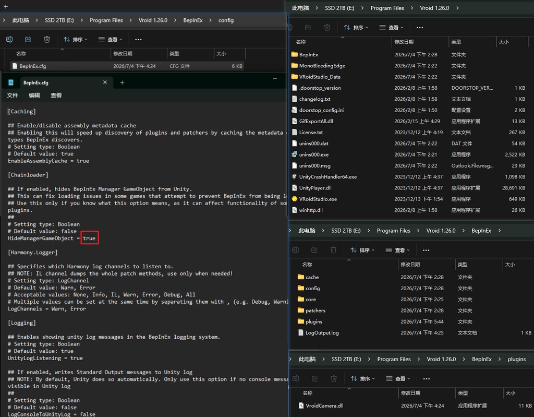Image resolution: width=534 pixels, height=417 pixels.
Task: Select the unins000.exe installer icon
Action: [x=295, y=154]
